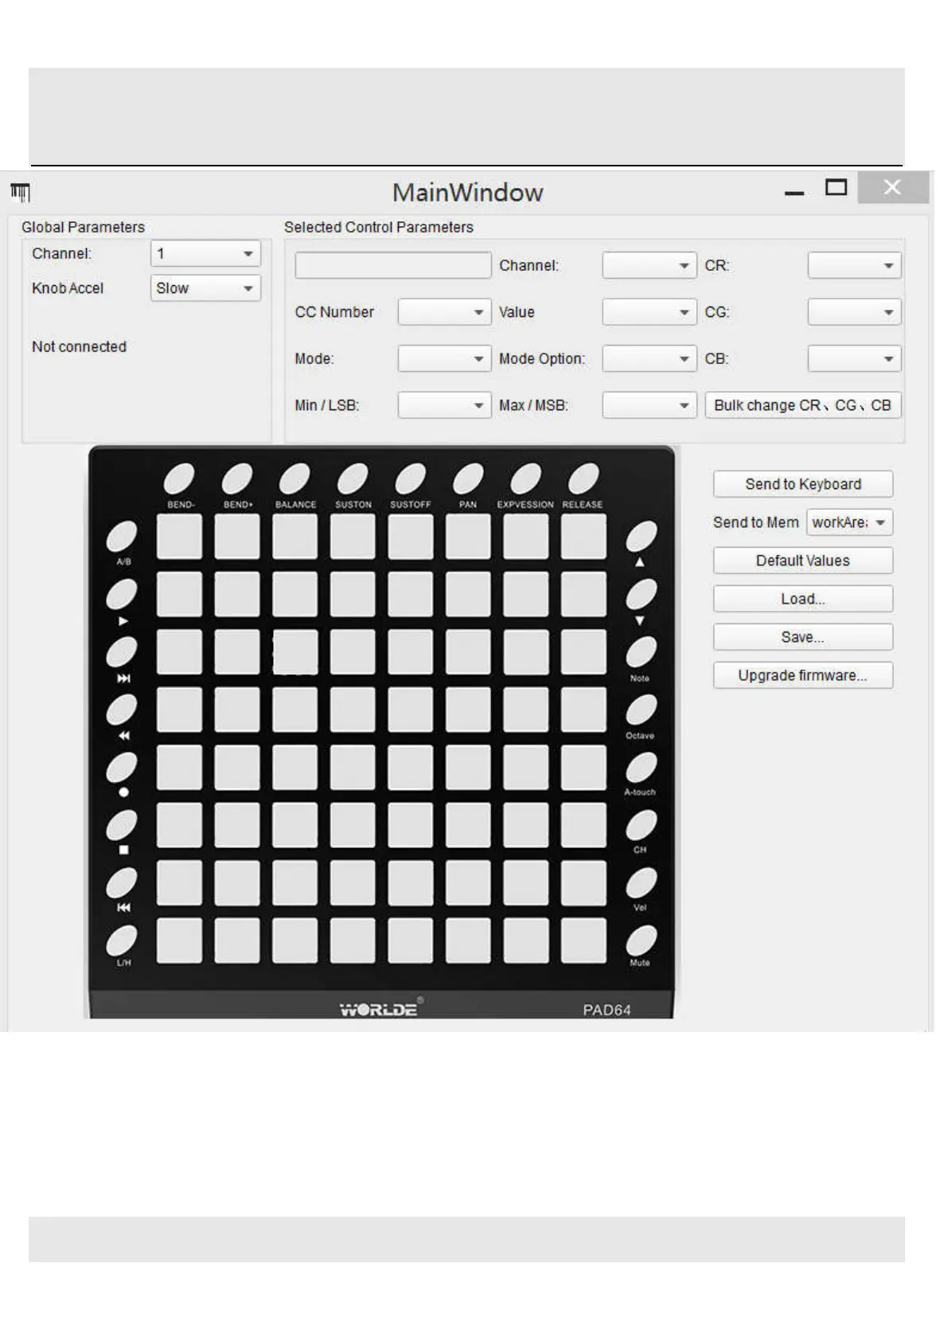Maximize the MainWindow
This screenshot has width=948, height=1341.
(x=836, y=188)
